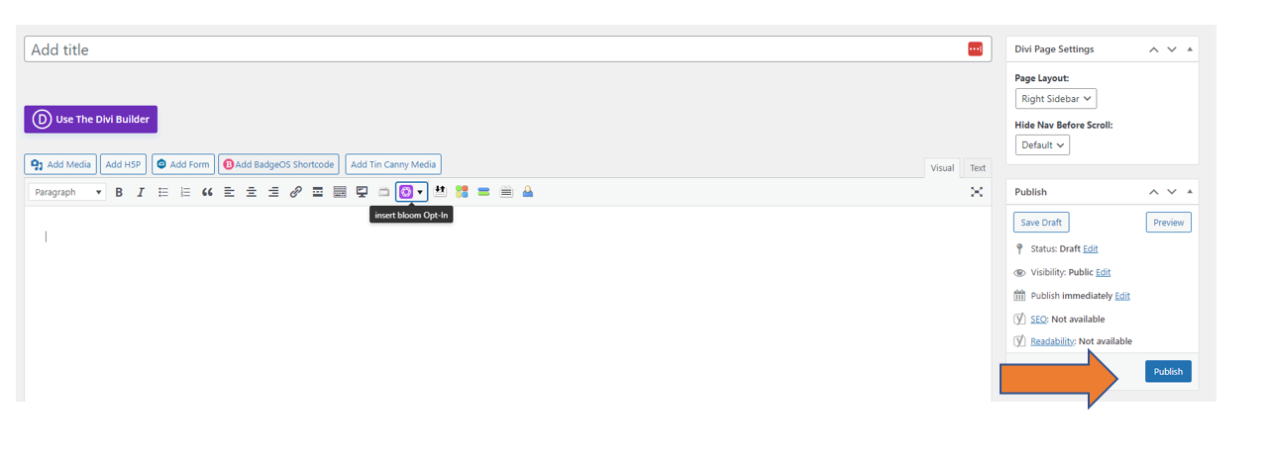Expand the Hide Nav Before Scroll dropdown

pyautogui.click(x=1042, y=145)
